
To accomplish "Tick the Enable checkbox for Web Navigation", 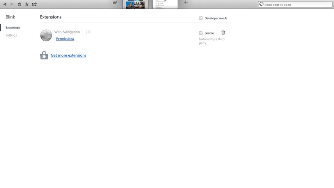I will point(201,33).
